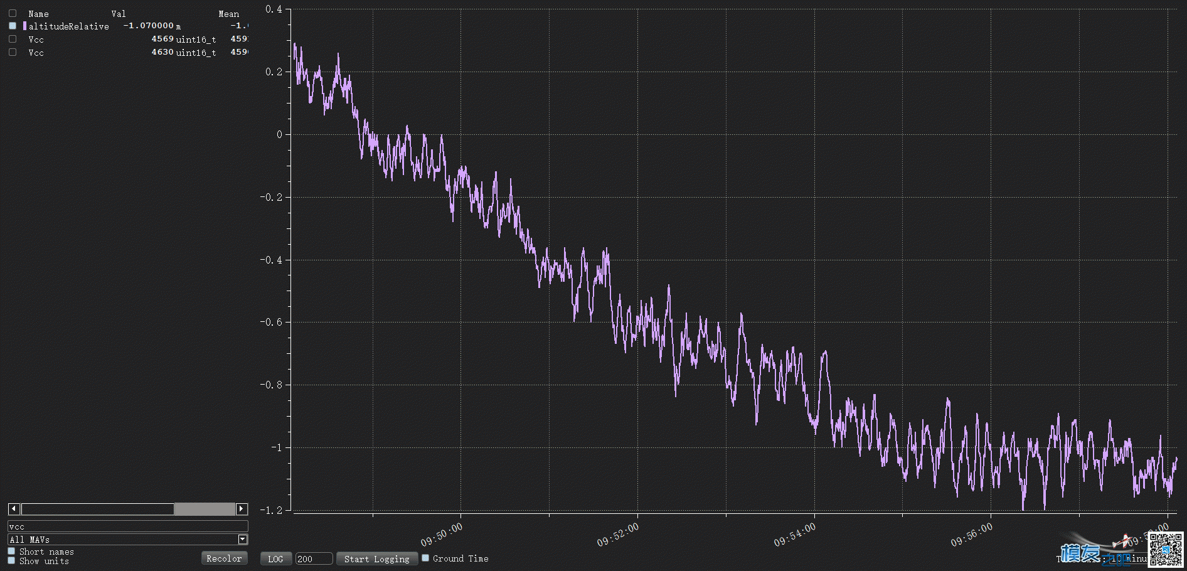Toggle the altitudeRelative curve checkbox
Viewport: 1187px width, 571px height.
point(13,26)
